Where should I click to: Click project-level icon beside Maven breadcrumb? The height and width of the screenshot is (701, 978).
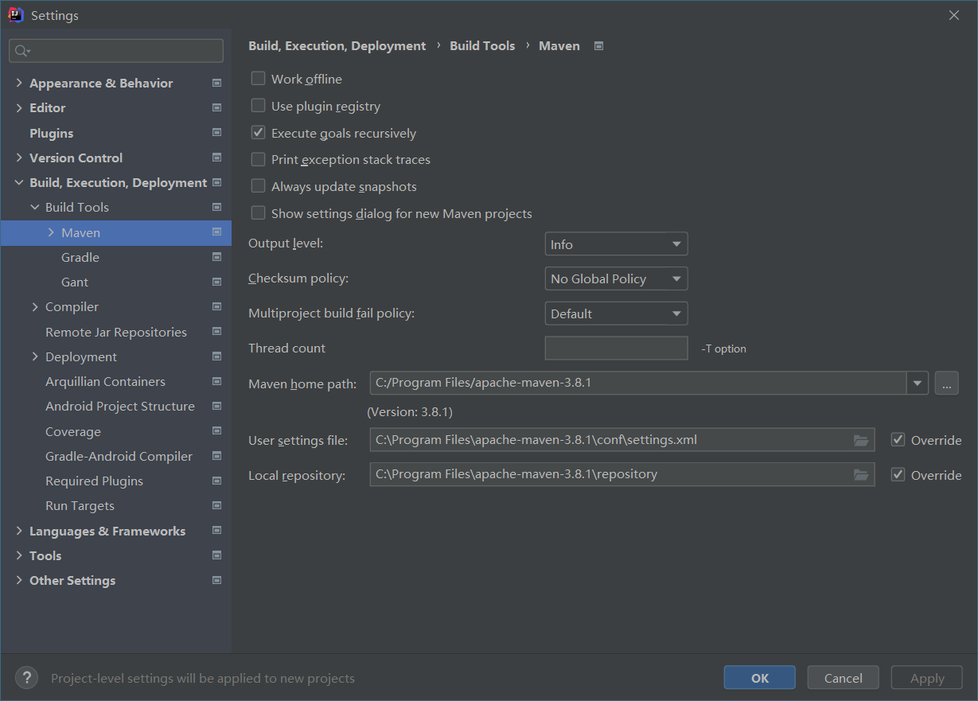[x=599, y=46]
